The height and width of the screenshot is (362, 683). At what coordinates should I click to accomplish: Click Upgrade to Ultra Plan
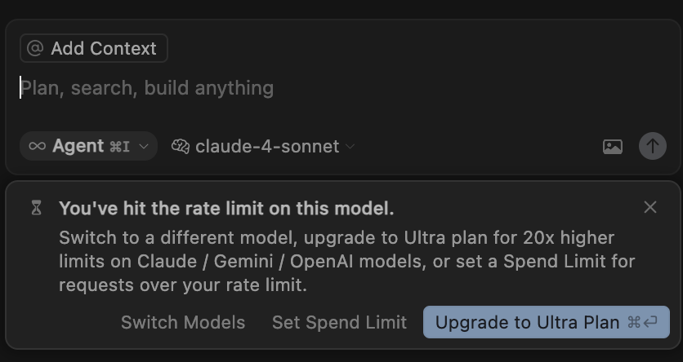pos(547,322)
